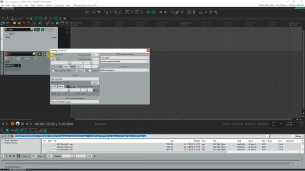
Task: Open the File menu
Action: click(x=2, y=5)
